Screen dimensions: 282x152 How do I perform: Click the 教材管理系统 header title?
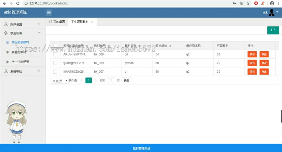pyautogui.click(x=15, y=12)
